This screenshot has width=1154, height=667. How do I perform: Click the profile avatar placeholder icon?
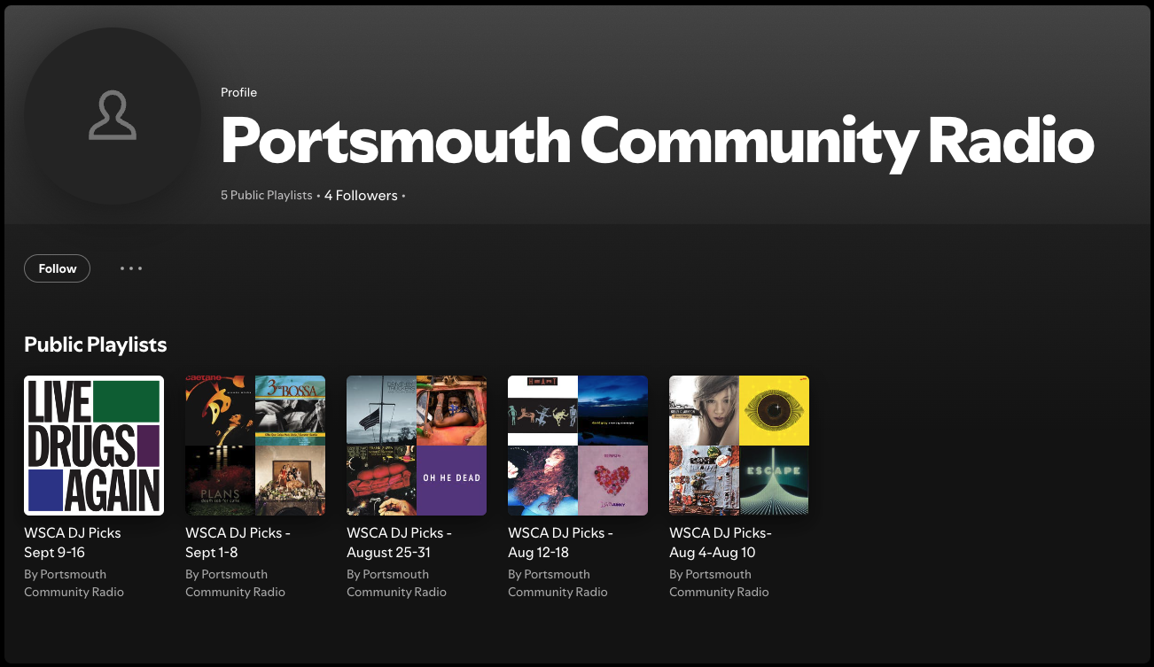pos(113,115)
